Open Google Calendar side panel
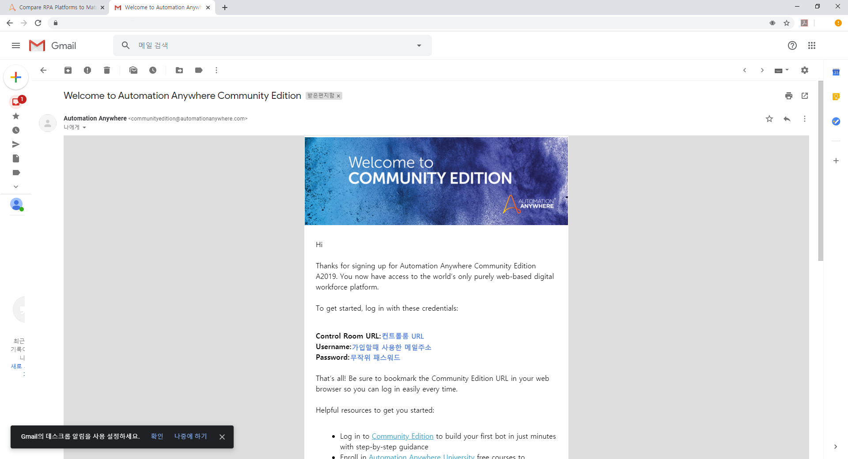Viewport: 848px width, 459px height. click(836, 72)
